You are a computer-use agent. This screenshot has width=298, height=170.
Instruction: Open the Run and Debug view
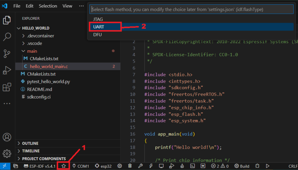[7, 70]
